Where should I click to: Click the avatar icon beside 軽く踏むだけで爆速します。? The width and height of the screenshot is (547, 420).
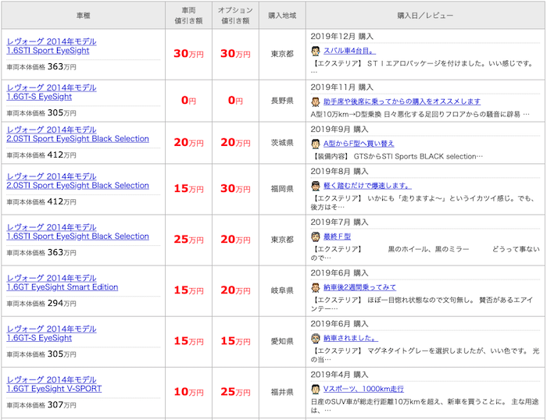[316, 186]
